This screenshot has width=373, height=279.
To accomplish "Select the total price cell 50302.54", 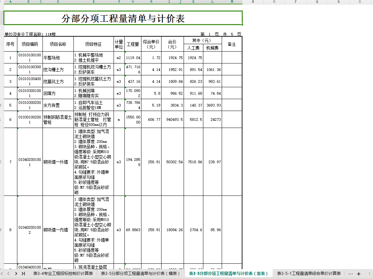I will click(172, 162).
